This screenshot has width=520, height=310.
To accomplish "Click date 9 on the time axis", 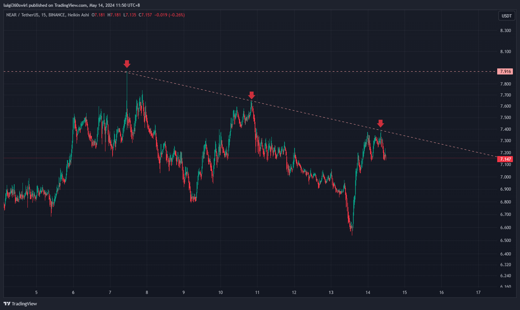I will pyautogui.click(x=184, y=293).
